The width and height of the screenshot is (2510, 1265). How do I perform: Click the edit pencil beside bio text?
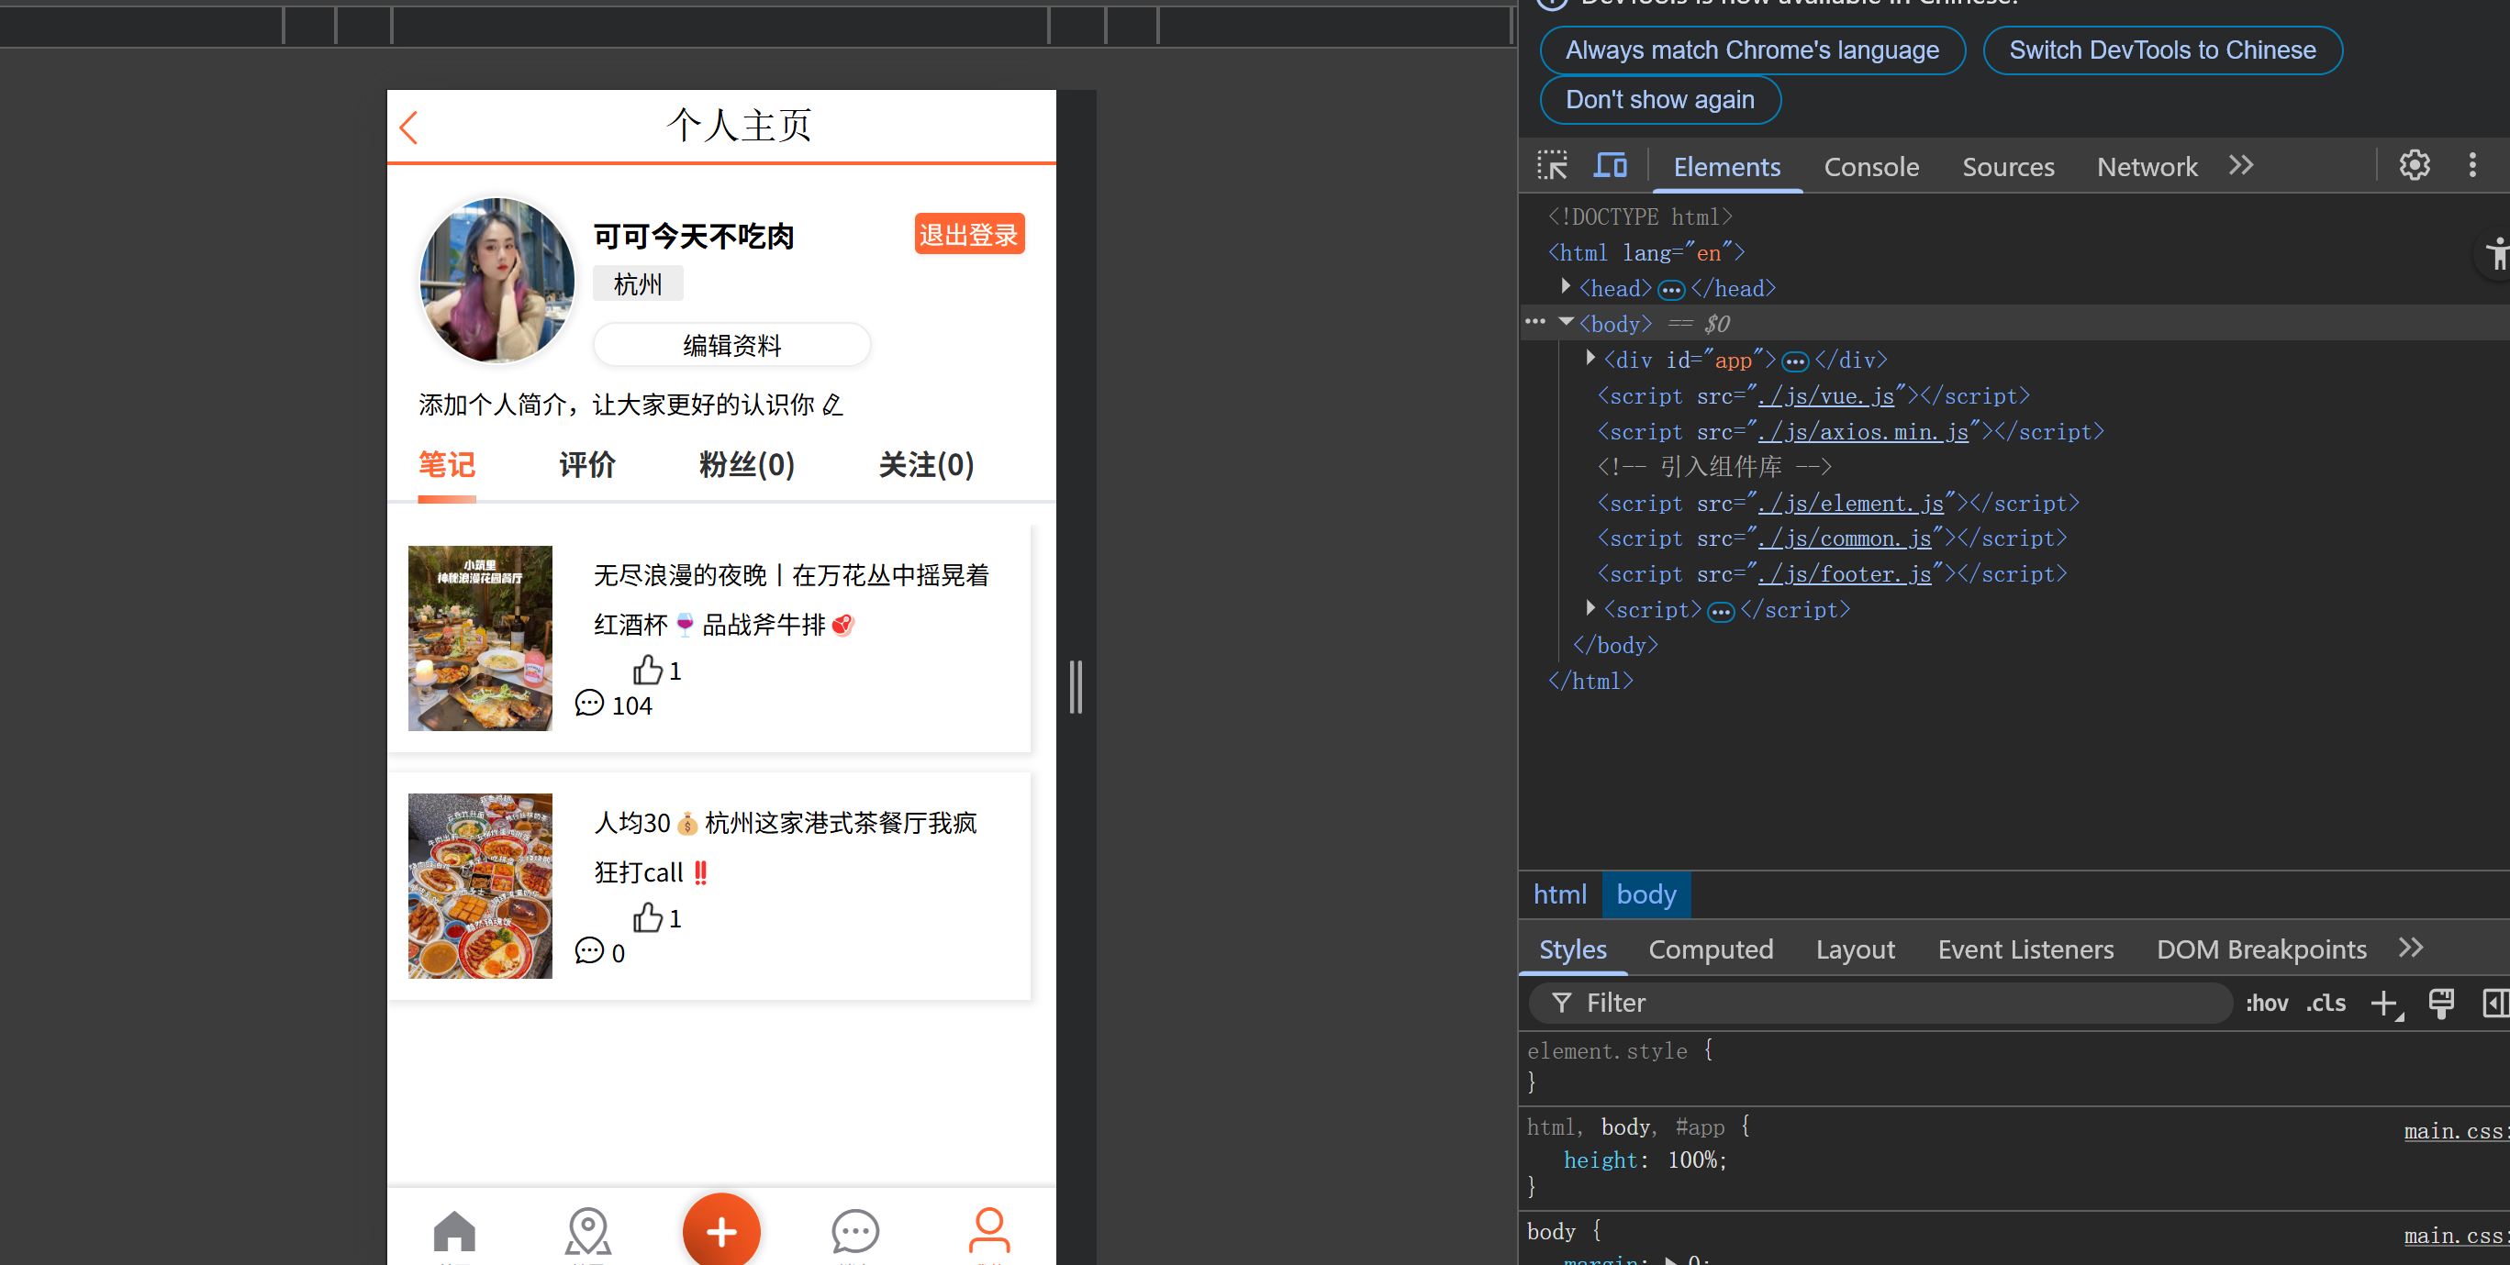[x=832, y=405]
